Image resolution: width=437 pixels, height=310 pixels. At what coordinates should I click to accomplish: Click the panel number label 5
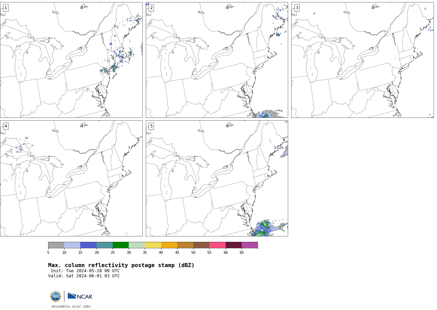(151, 126)
